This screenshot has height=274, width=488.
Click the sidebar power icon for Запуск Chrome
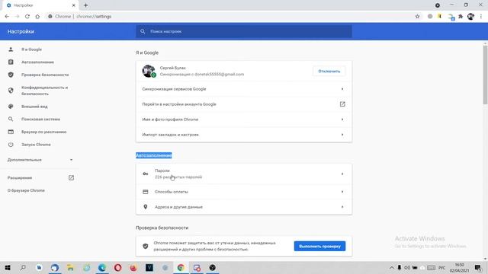[11, 145]
